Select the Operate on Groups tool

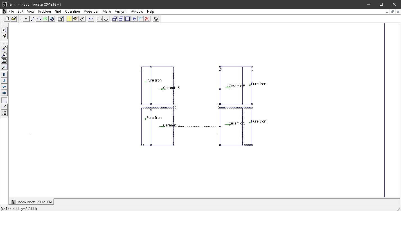pos(52,19)
